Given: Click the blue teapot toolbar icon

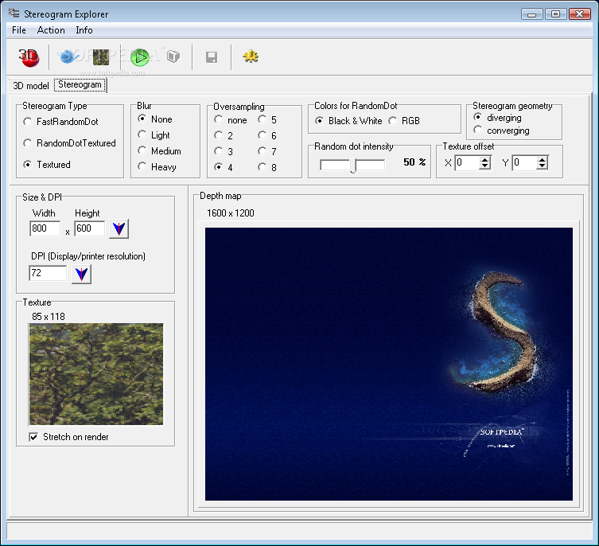Looking at the screenshot, I should tap(68, 57).
